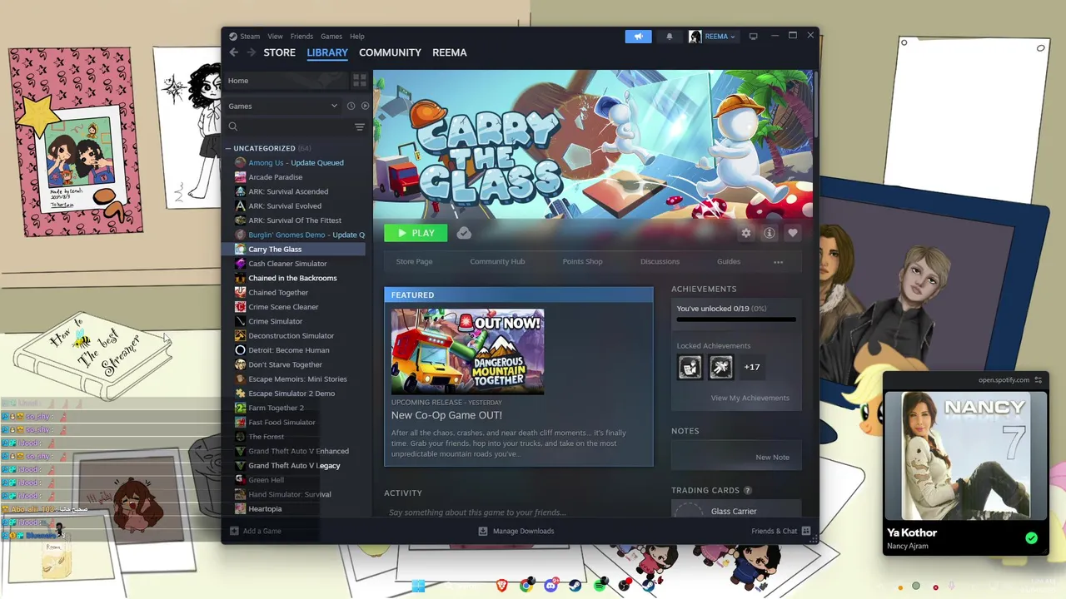Toggle the ready-to-play filter icon
Image resolution: width=1066 pixels, height=599 pixels.
(365, 106)
